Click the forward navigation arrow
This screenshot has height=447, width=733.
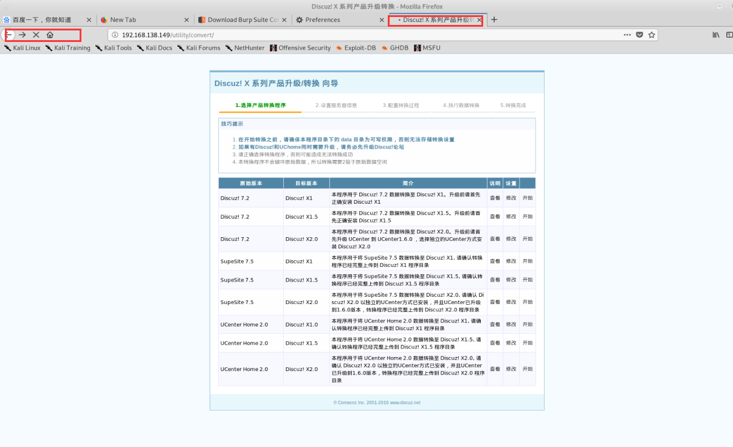tap(22, 35)
